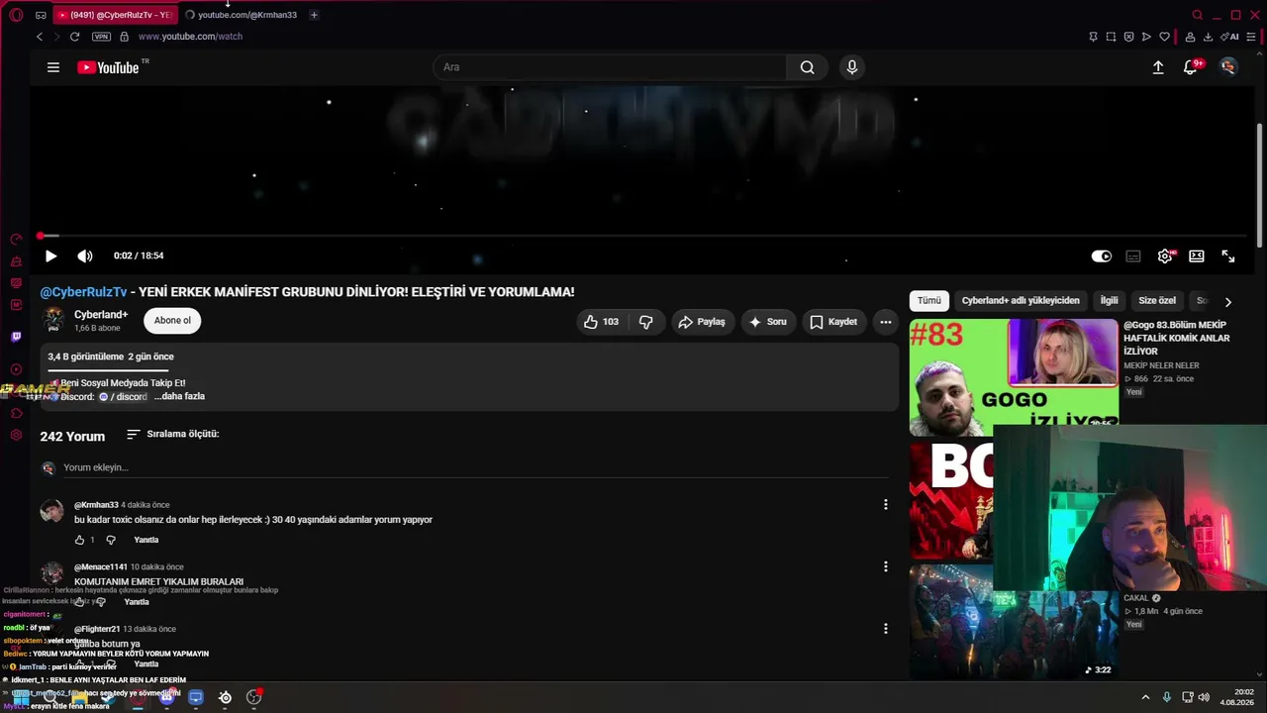The height and width of the screenshot is (713, 1267).
Task: Submit search with the magnifier button
Action: [x=808, y=67]
